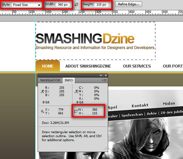
Task: Click the Refine Edge button
Action: 128,4
